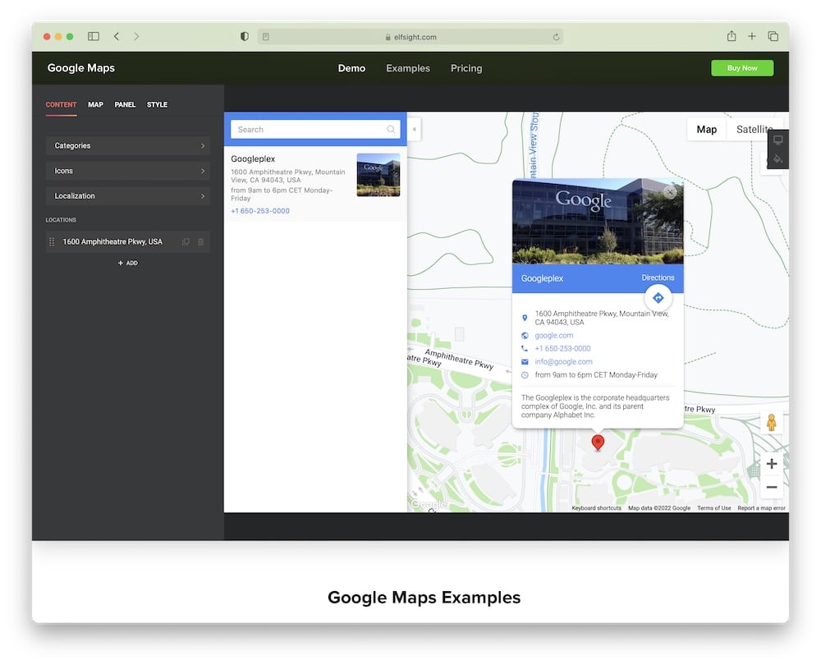This screenshot has width=821, height=665.
Task: Open the google.com link in the popup
Action: [554, 335]
